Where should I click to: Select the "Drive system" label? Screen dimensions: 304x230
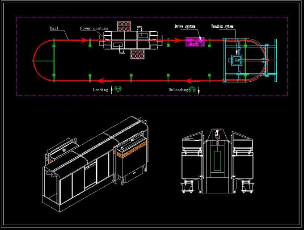pos(185,27)
